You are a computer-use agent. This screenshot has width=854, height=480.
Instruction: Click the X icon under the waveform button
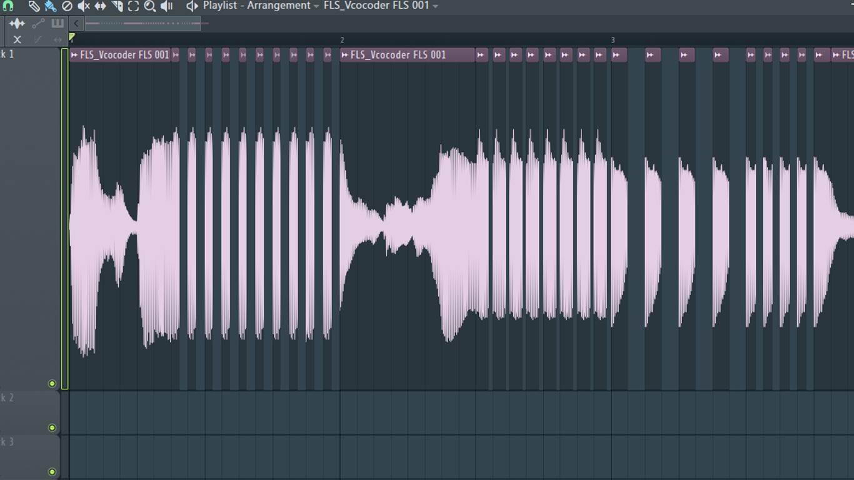click(x=17, y=39)
